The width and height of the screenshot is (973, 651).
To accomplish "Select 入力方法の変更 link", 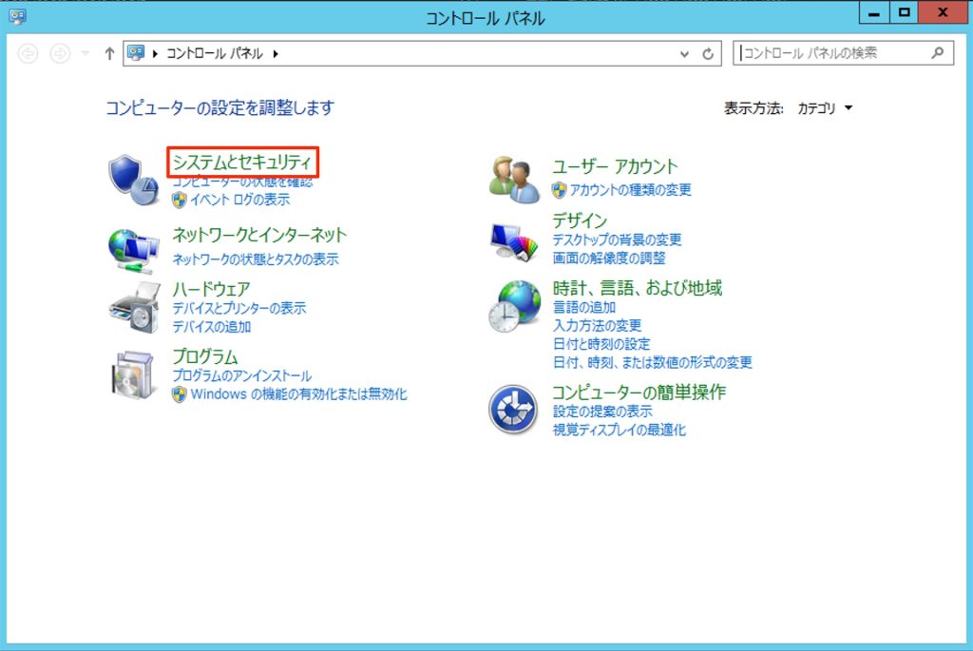I will coord(597,325).
